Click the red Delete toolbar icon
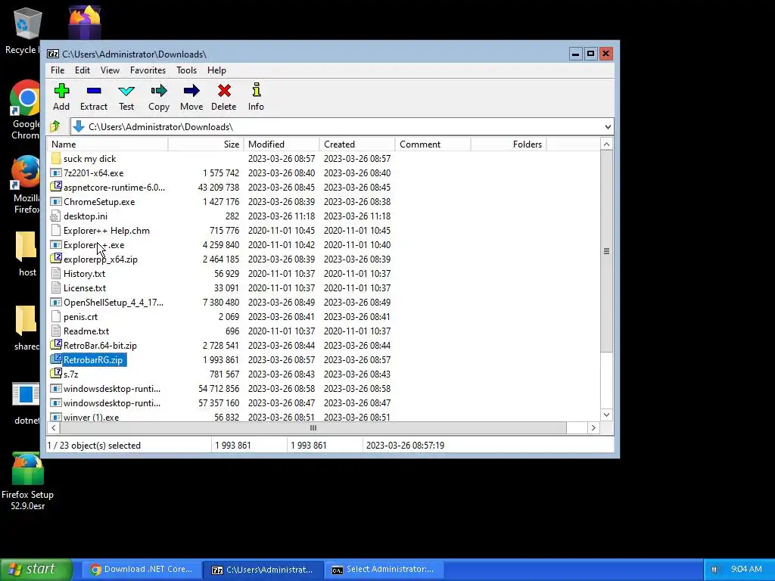775x581 pixels. coord(224,91)
